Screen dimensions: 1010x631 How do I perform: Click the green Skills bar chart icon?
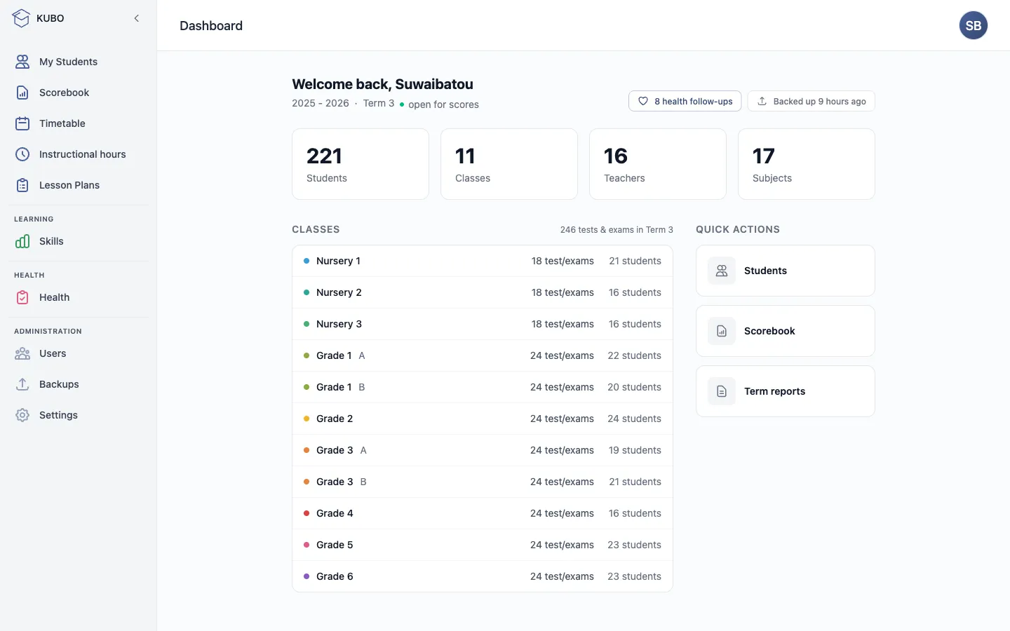pyautogui.click(x=22, y=241)
